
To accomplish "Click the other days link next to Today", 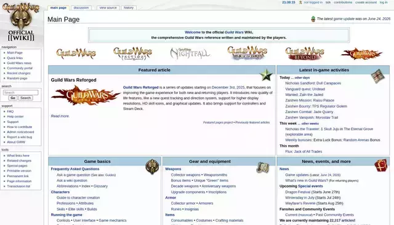I will (302, 77).
